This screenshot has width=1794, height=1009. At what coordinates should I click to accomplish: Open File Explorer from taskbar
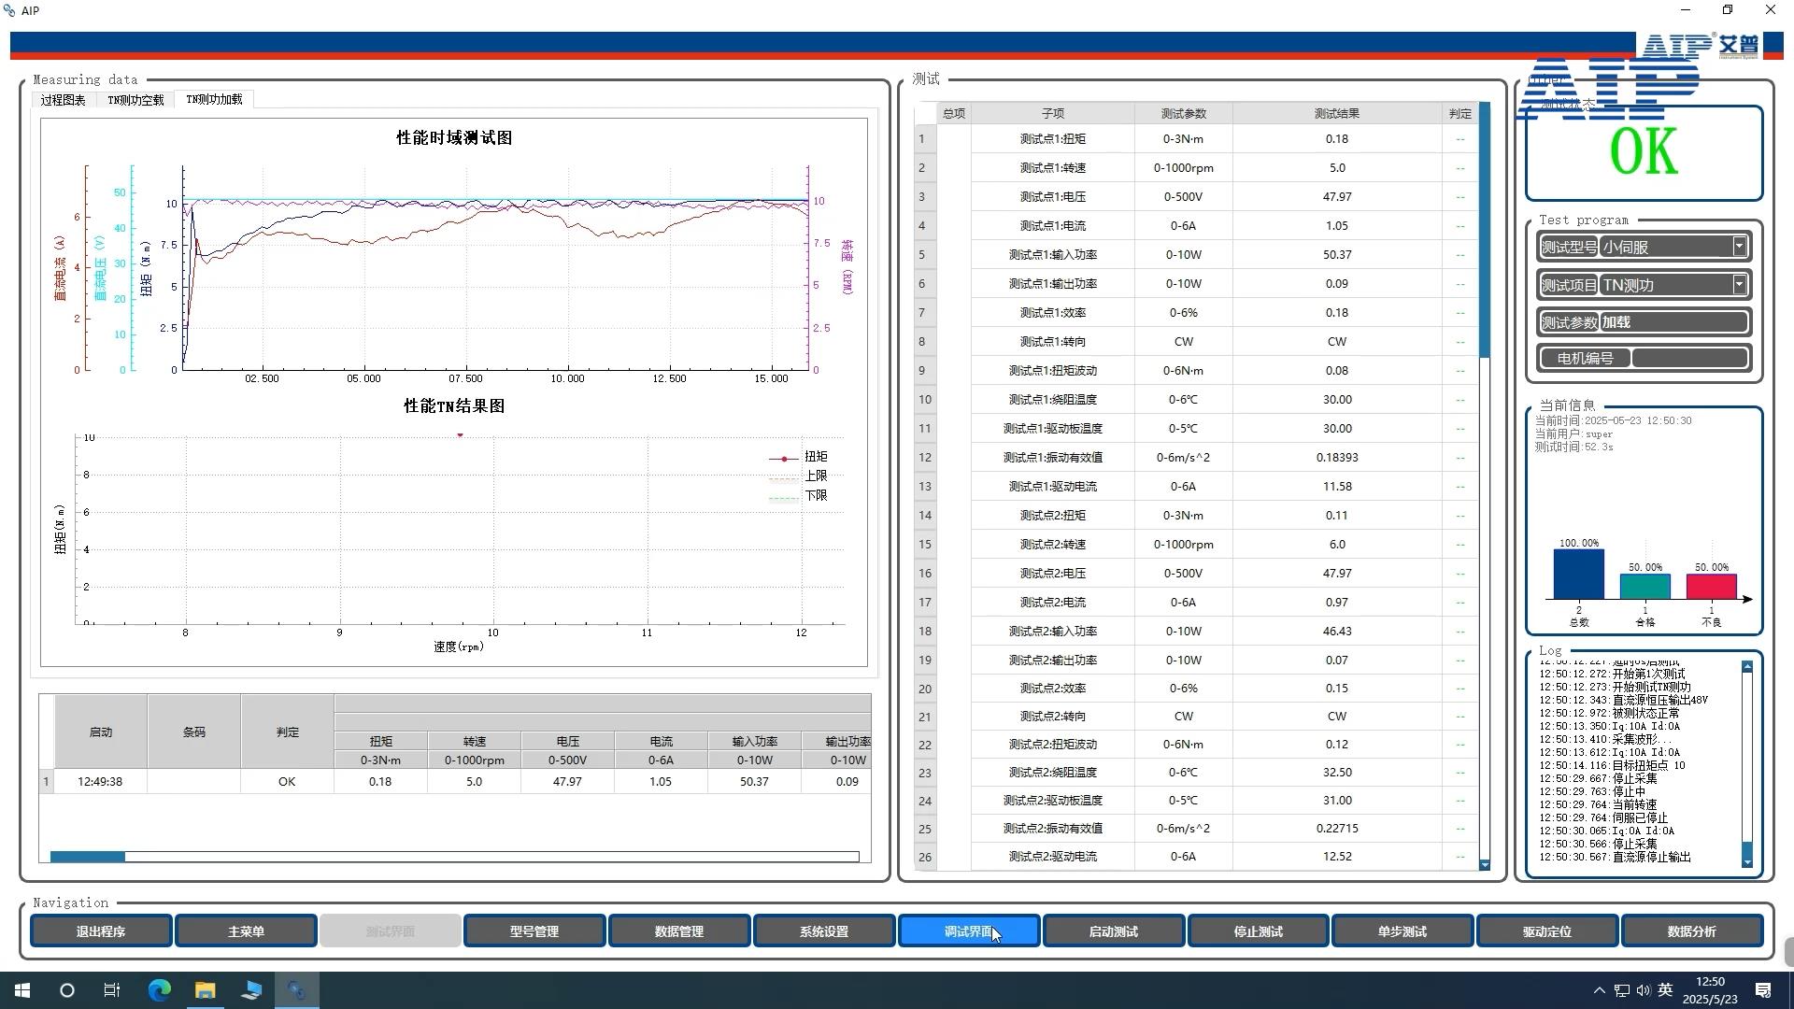tap(205, 990)
